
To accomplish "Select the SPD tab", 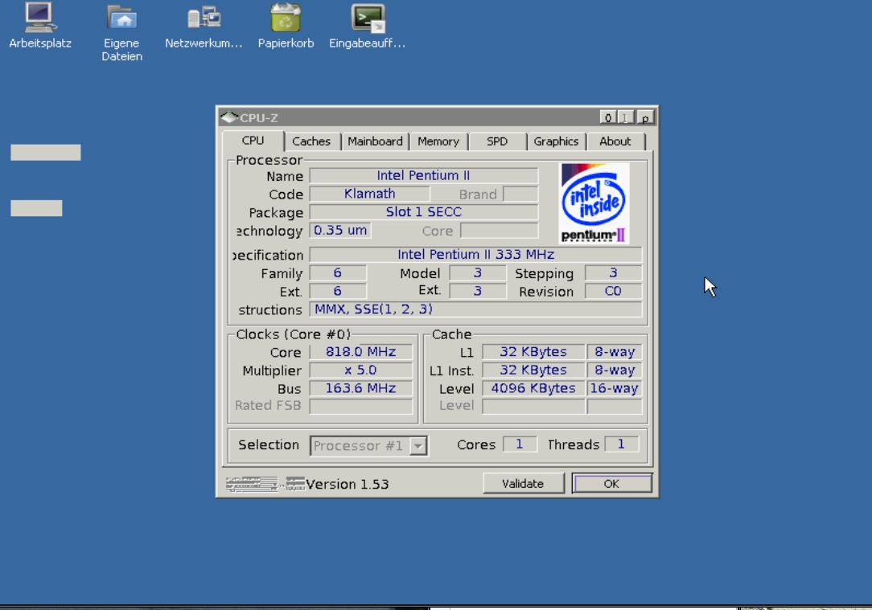I will pyautogui.click(x=497, y=141).
